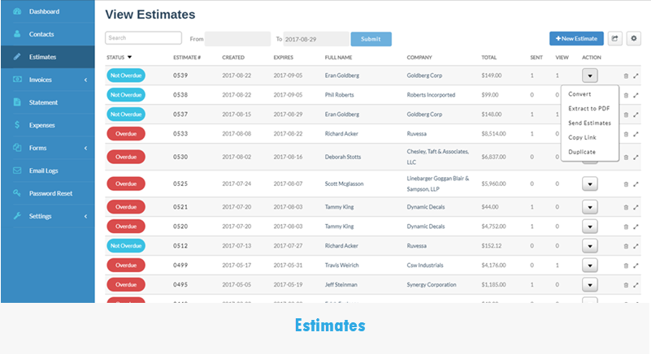Click the From date field

click(x=237, y=39)
